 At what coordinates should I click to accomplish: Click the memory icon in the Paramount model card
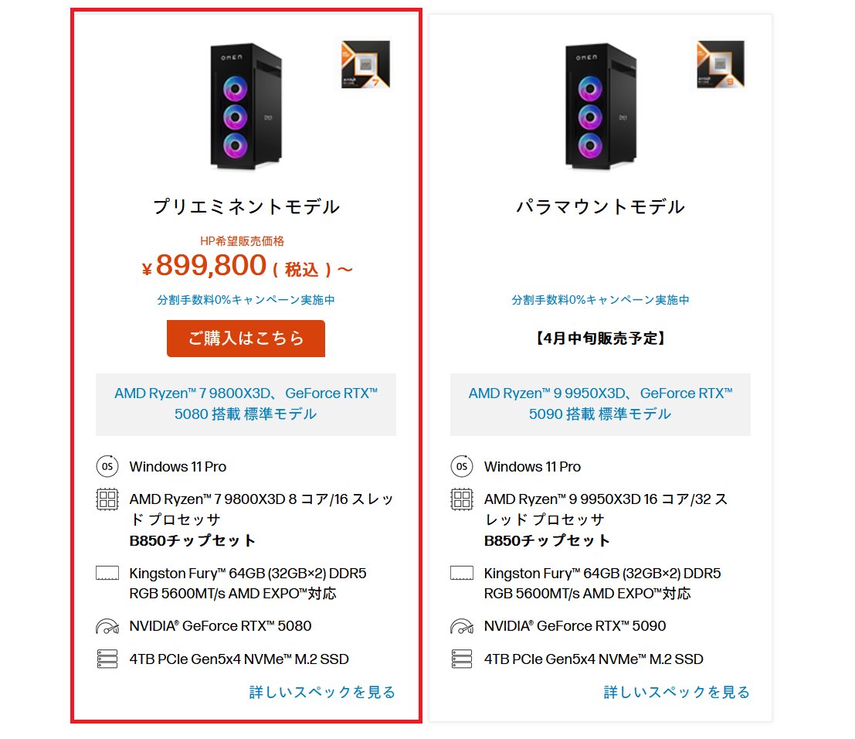click(x=462, y=574)
